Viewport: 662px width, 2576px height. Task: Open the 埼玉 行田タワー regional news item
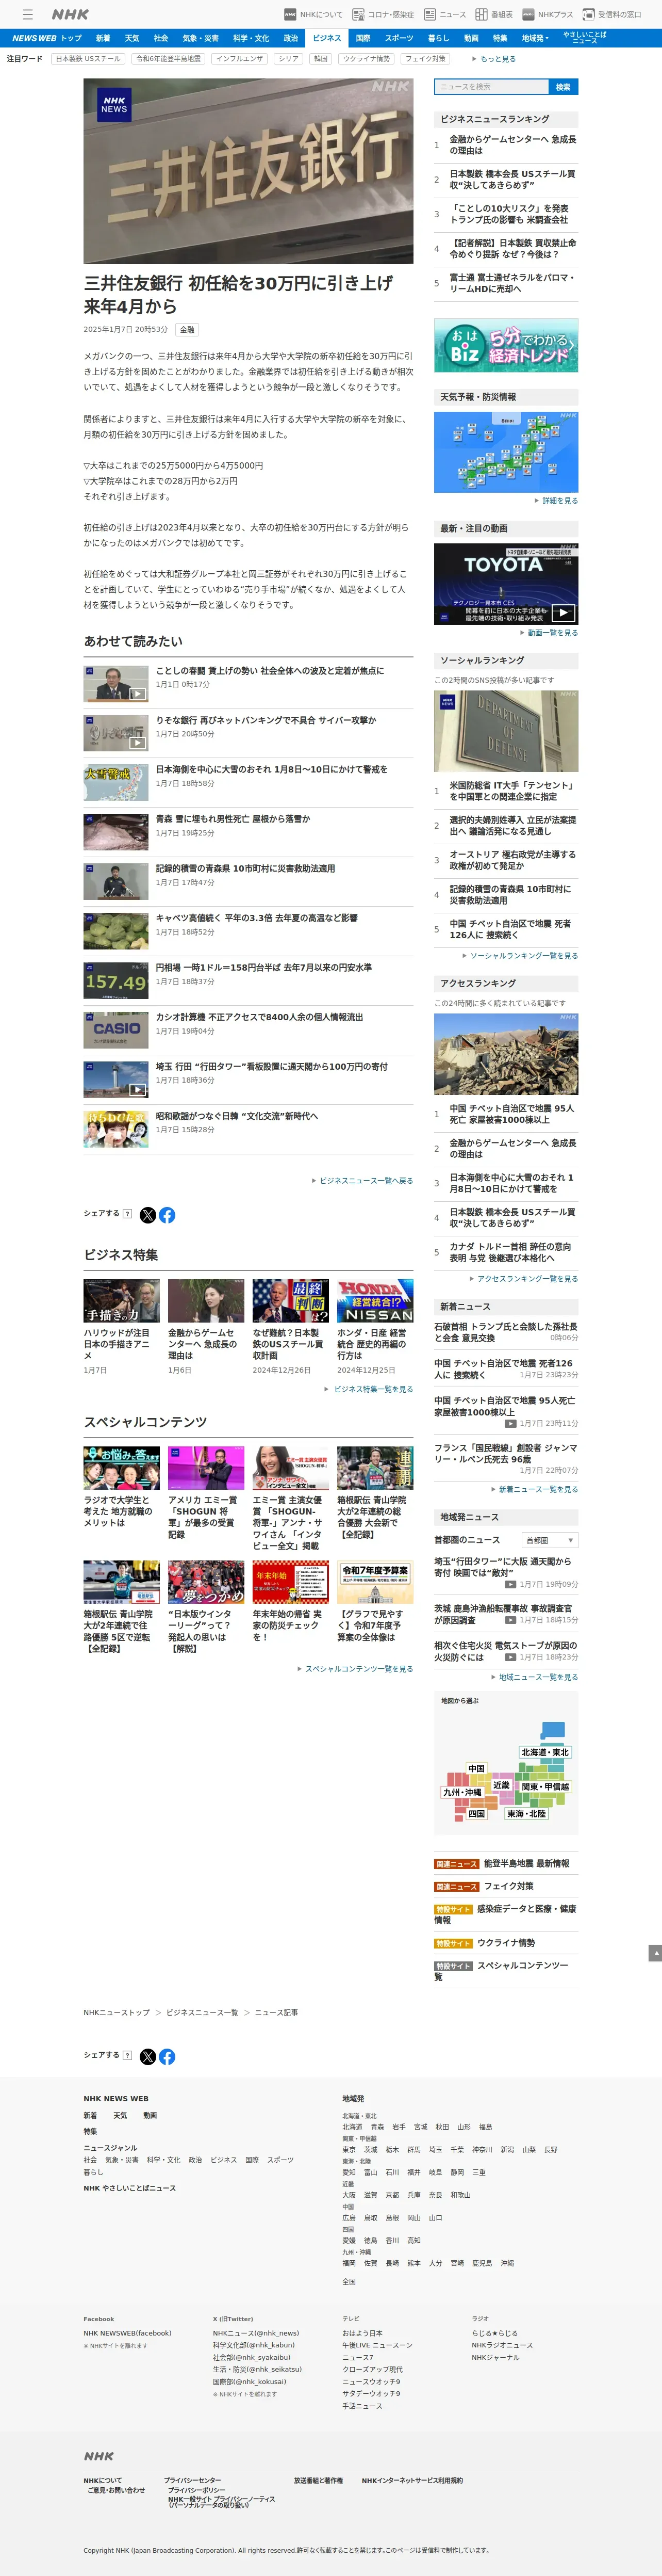pos(505,1573)
